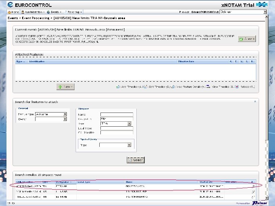Click the last Airspace input field

[117, 133]
